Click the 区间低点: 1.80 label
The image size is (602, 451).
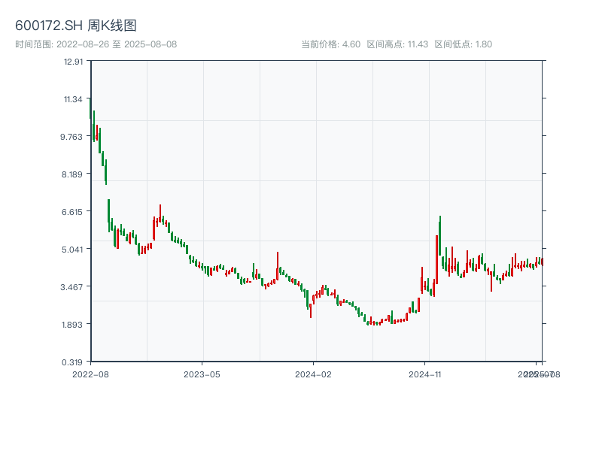point(463,44)
